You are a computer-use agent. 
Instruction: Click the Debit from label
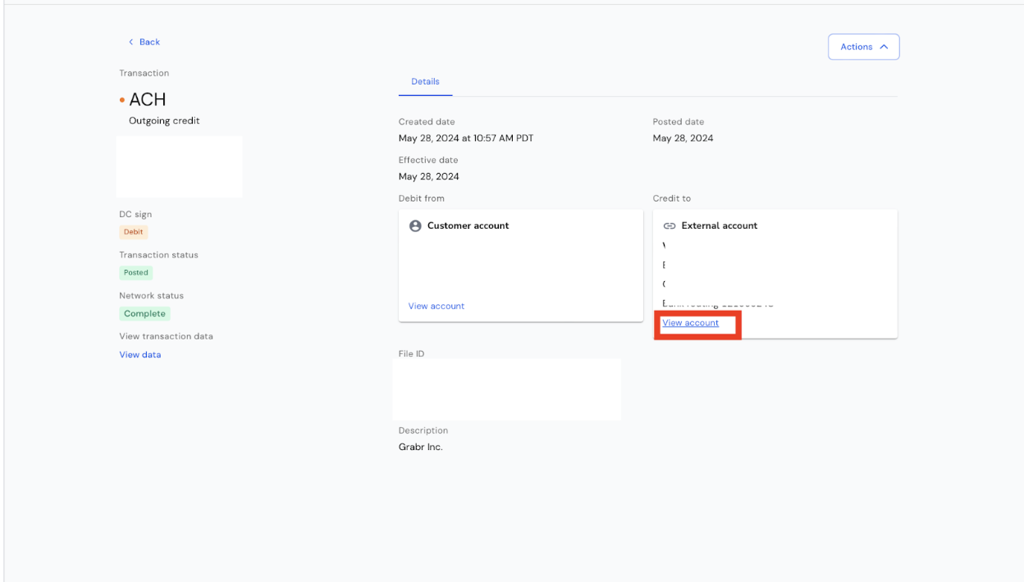pos(422,198)
